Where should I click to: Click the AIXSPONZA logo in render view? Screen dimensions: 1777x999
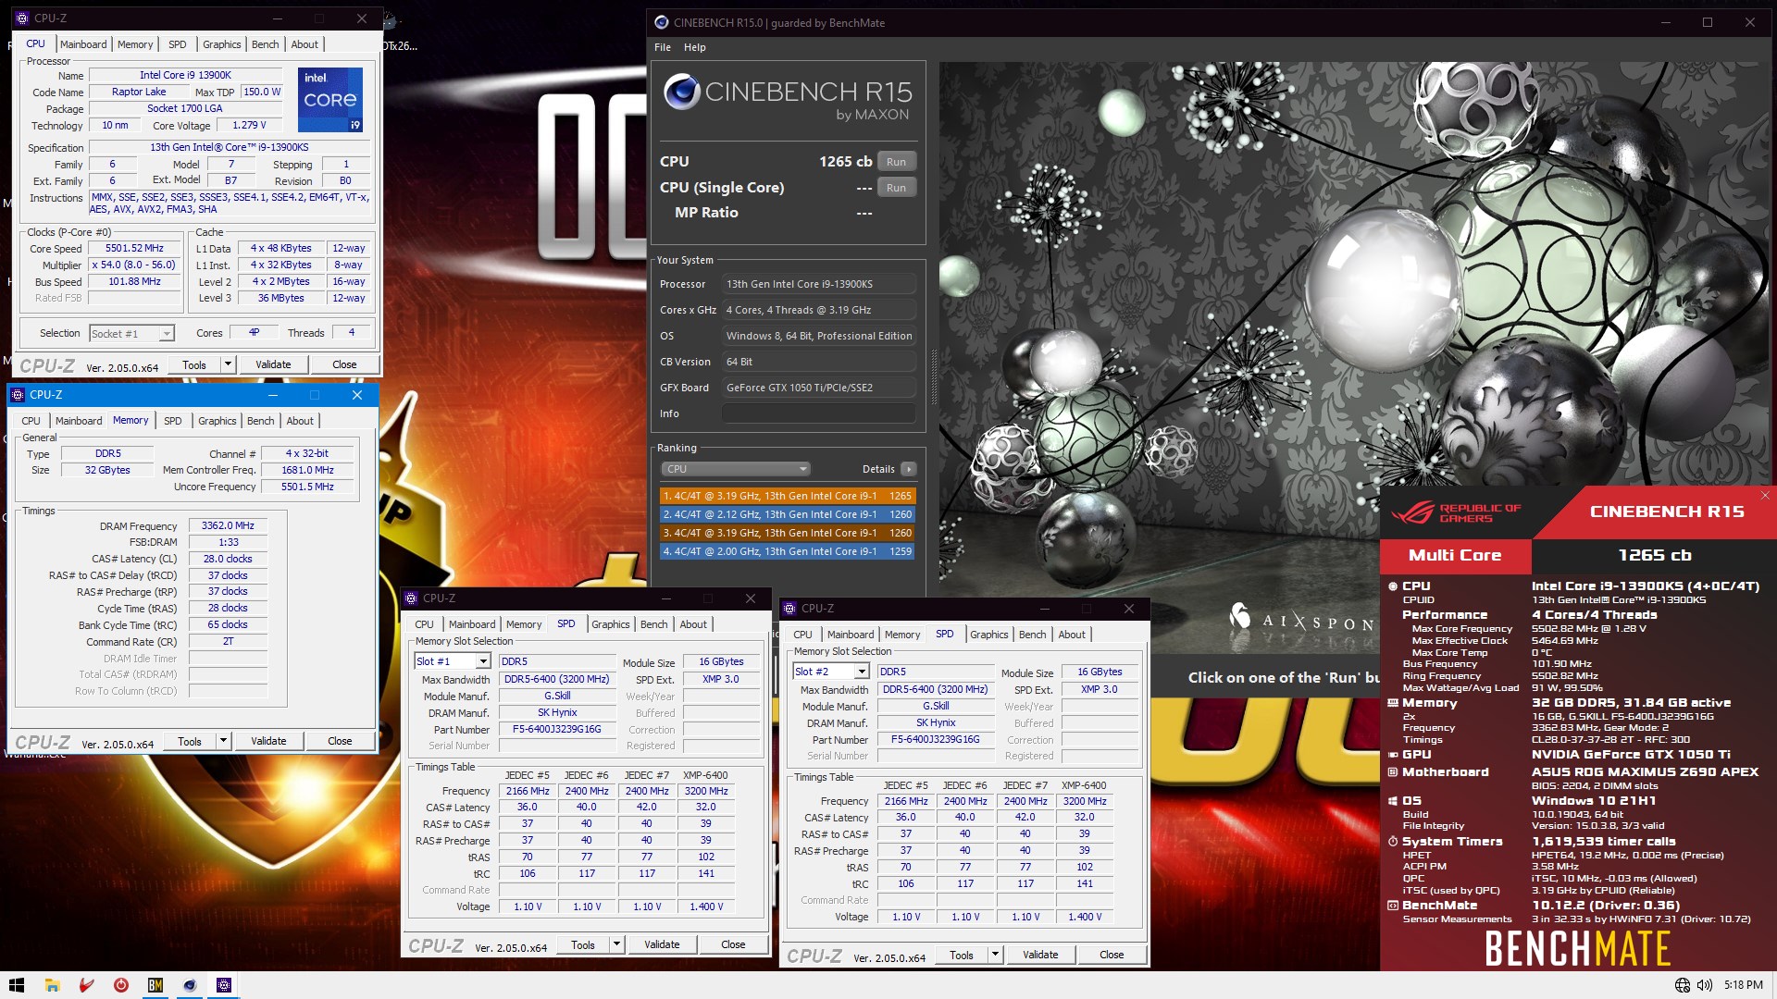tap(1301, 620)
